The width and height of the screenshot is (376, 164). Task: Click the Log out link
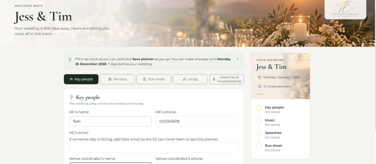(x=345, y=23)
